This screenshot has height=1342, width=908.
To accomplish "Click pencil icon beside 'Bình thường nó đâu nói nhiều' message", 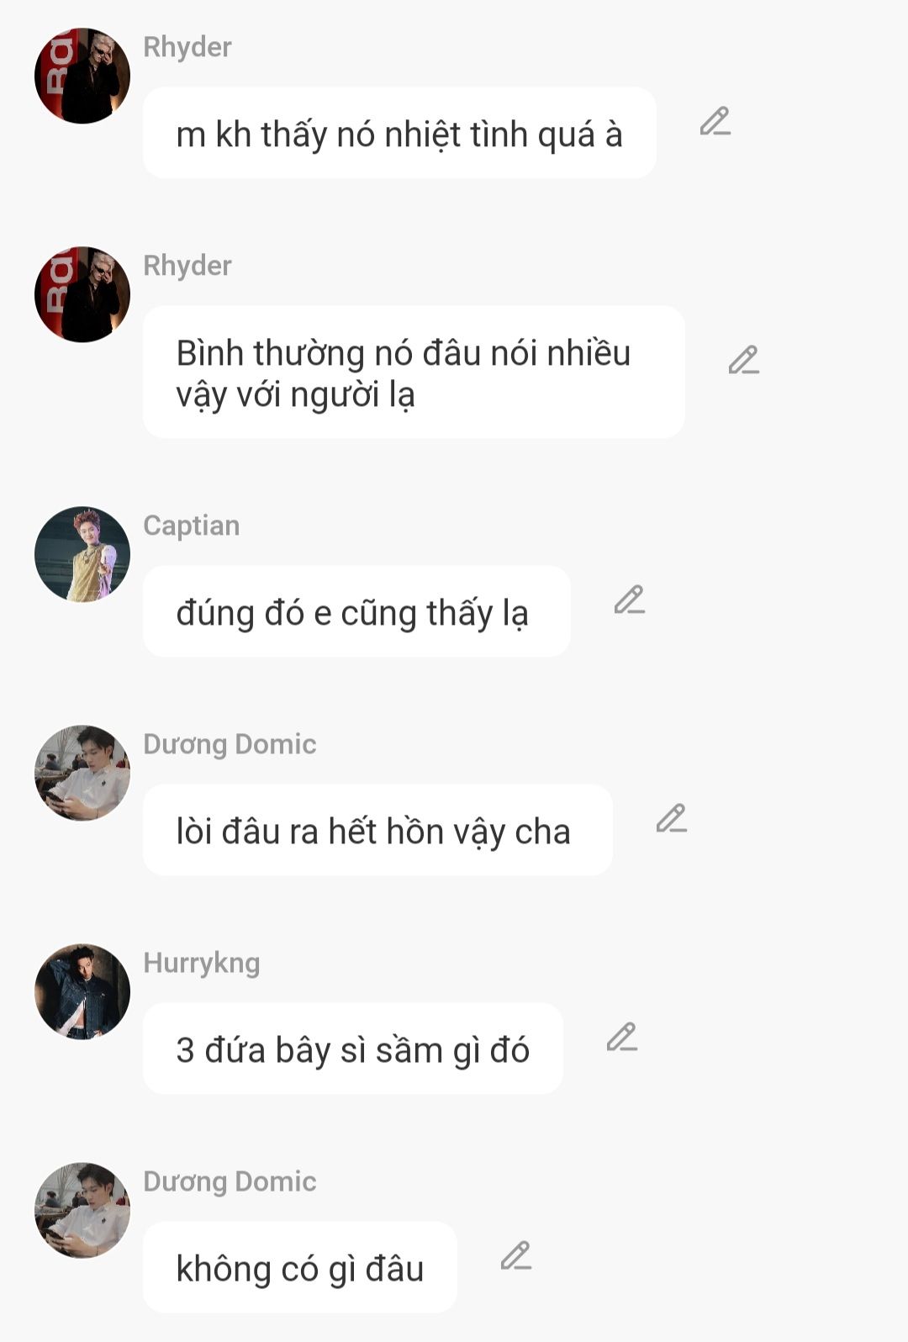I will (744, 360).
